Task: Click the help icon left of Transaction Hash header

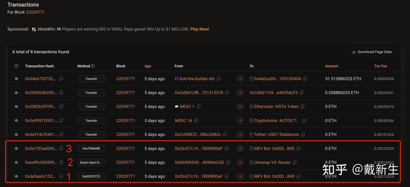Action: [16, 66]
